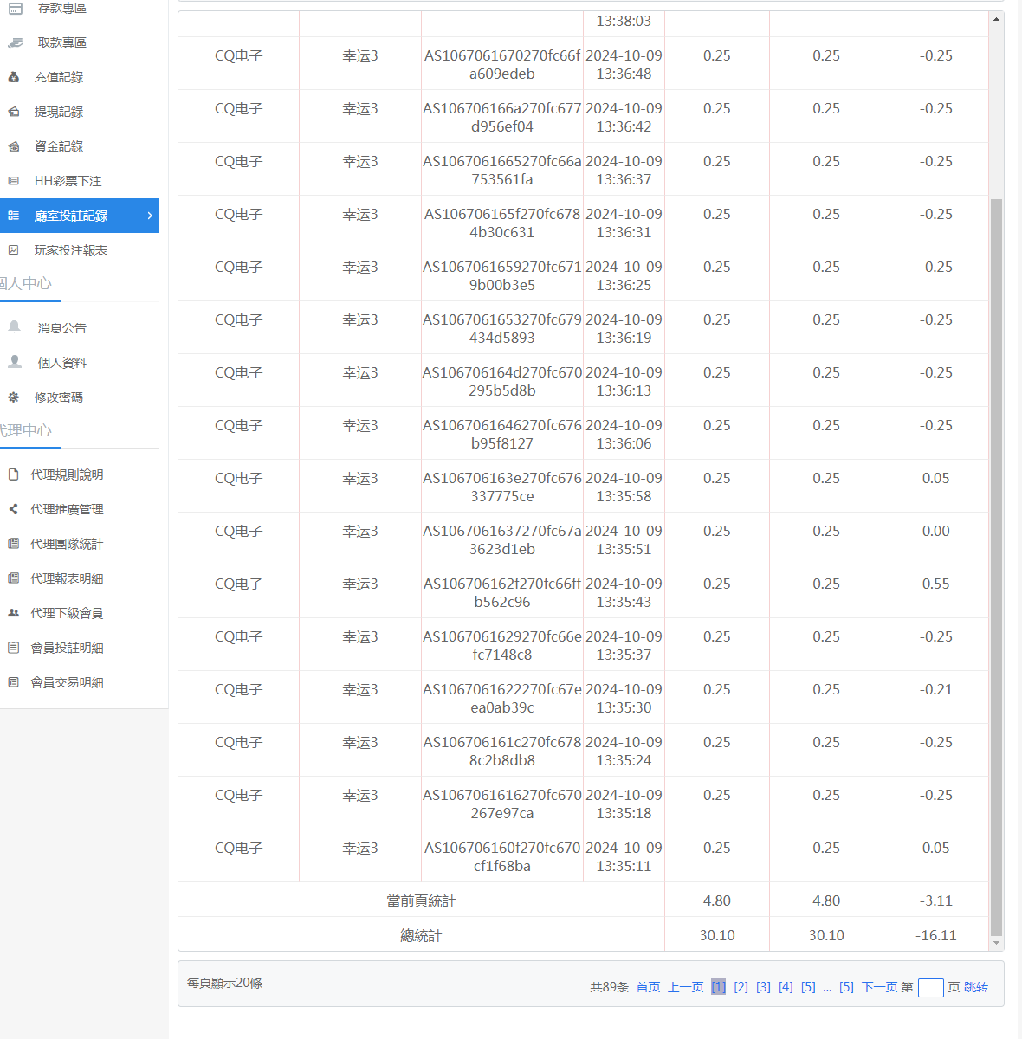Screen dimensions: 1022x1039
Task: Click the page number input box
Action: click(930, 987)
